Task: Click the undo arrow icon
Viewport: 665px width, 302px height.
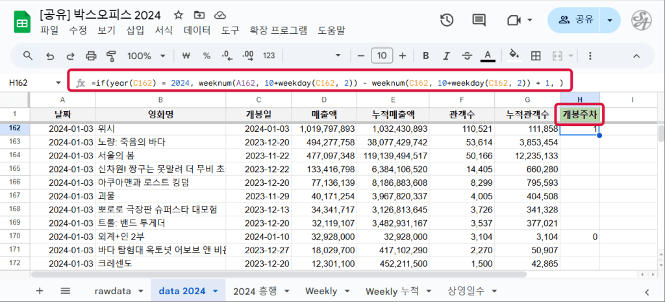Action: 50,56
